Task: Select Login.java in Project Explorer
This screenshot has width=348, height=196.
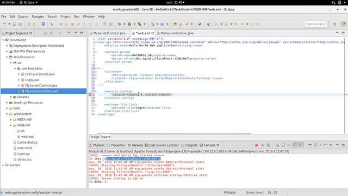Action: click(32, 80)
